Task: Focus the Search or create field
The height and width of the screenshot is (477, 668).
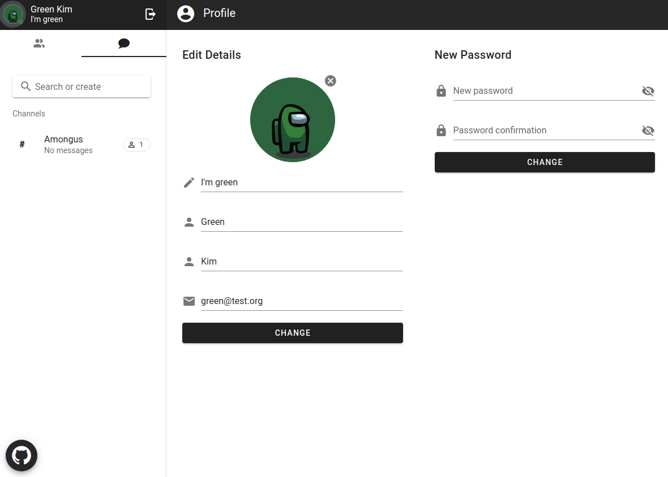Action: [82, 86]
